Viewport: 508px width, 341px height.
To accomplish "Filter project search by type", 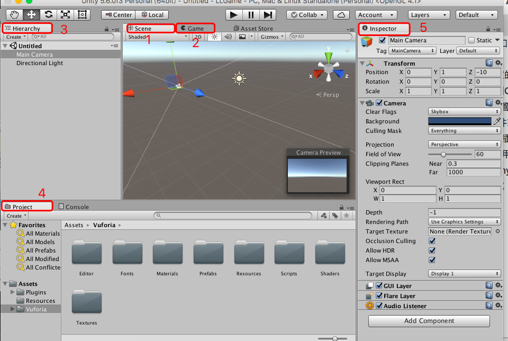I will (x=324, y=216).
